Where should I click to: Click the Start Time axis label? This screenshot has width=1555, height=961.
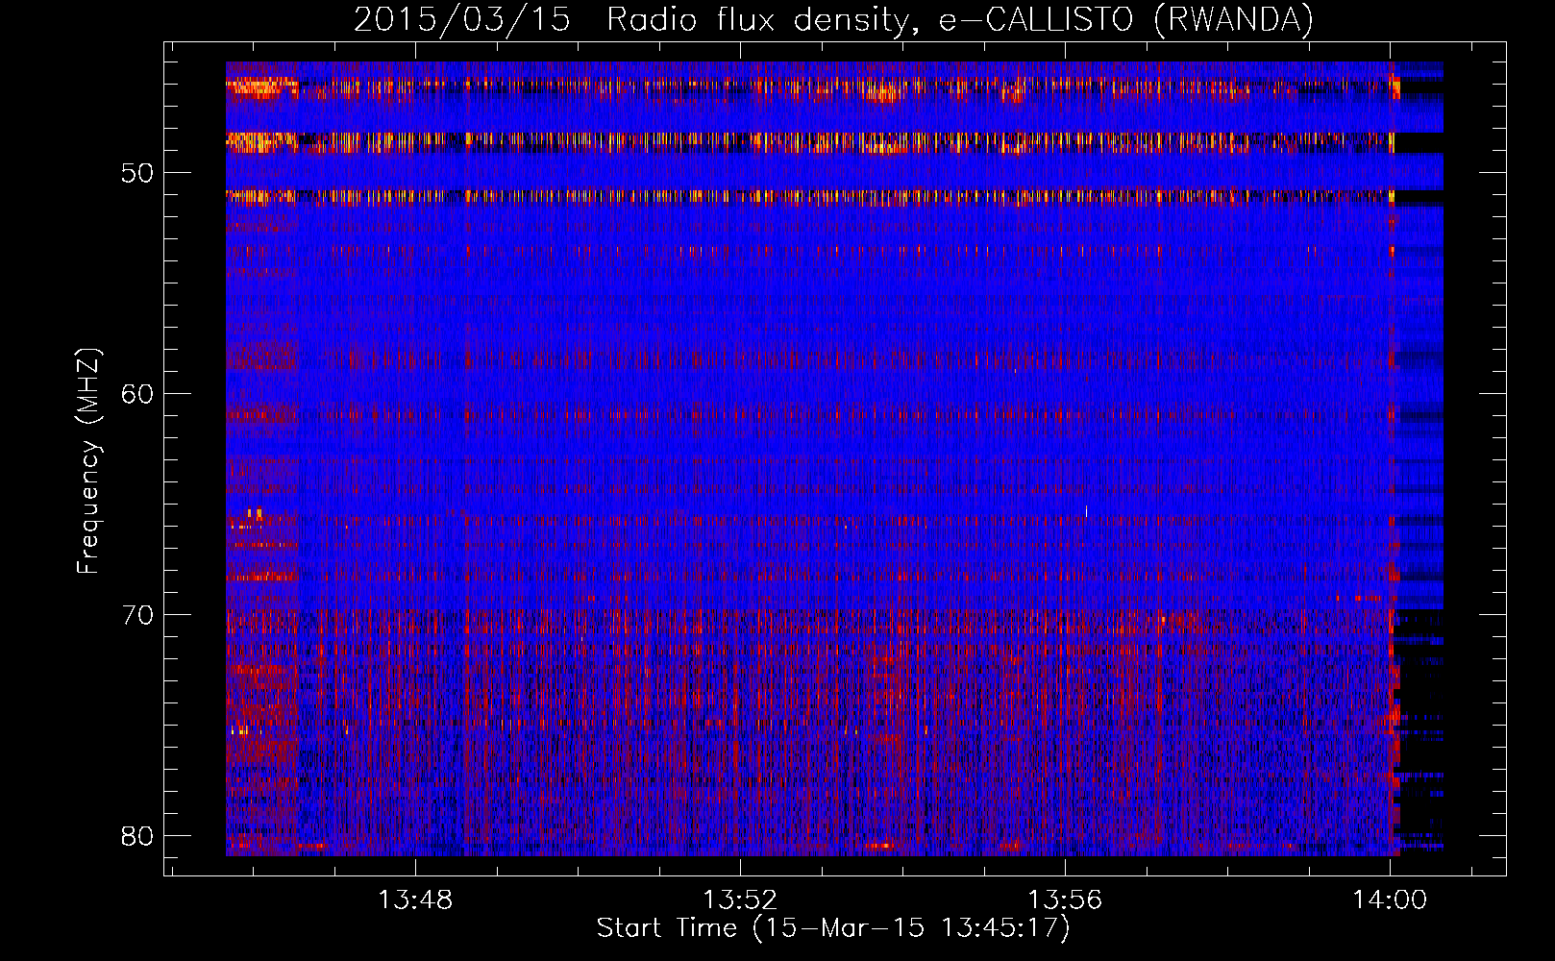[x=833, y=928]
